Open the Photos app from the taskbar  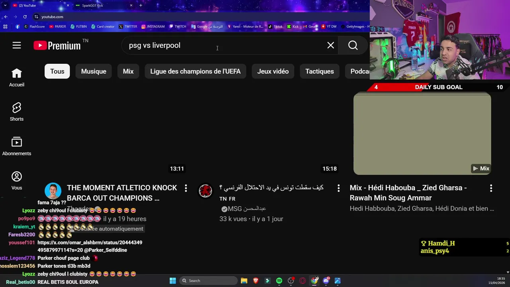pyautogui.click(x=337, y=281)
